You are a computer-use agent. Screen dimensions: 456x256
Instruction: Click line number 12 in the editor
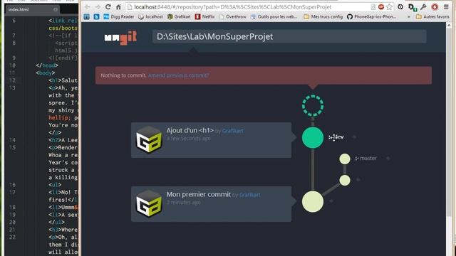tap(12, 80)
